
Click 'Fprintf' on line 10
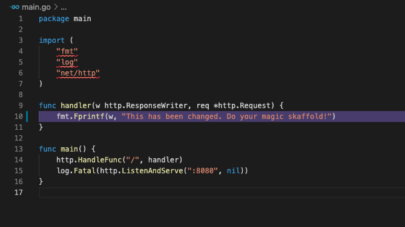[x=89, y=117]
